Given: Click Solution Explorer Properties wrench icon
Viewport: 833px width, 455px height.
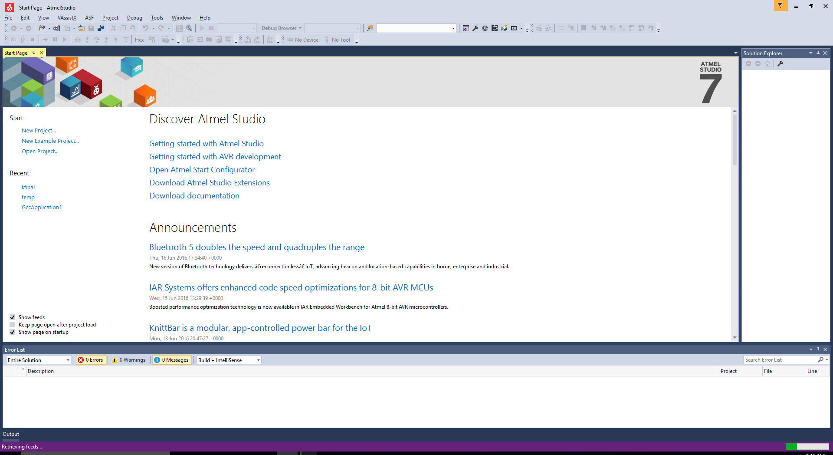Looking at the screenshot, I should (x=780, y=63).
